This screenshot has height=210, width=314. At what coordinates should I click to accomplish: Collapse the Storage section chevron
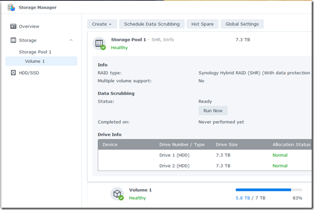click(71, 40)
